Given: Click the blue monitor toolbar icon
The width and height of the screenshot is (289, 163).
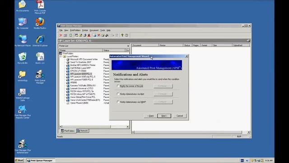Looking at the screenshot, I should (94, 35).
